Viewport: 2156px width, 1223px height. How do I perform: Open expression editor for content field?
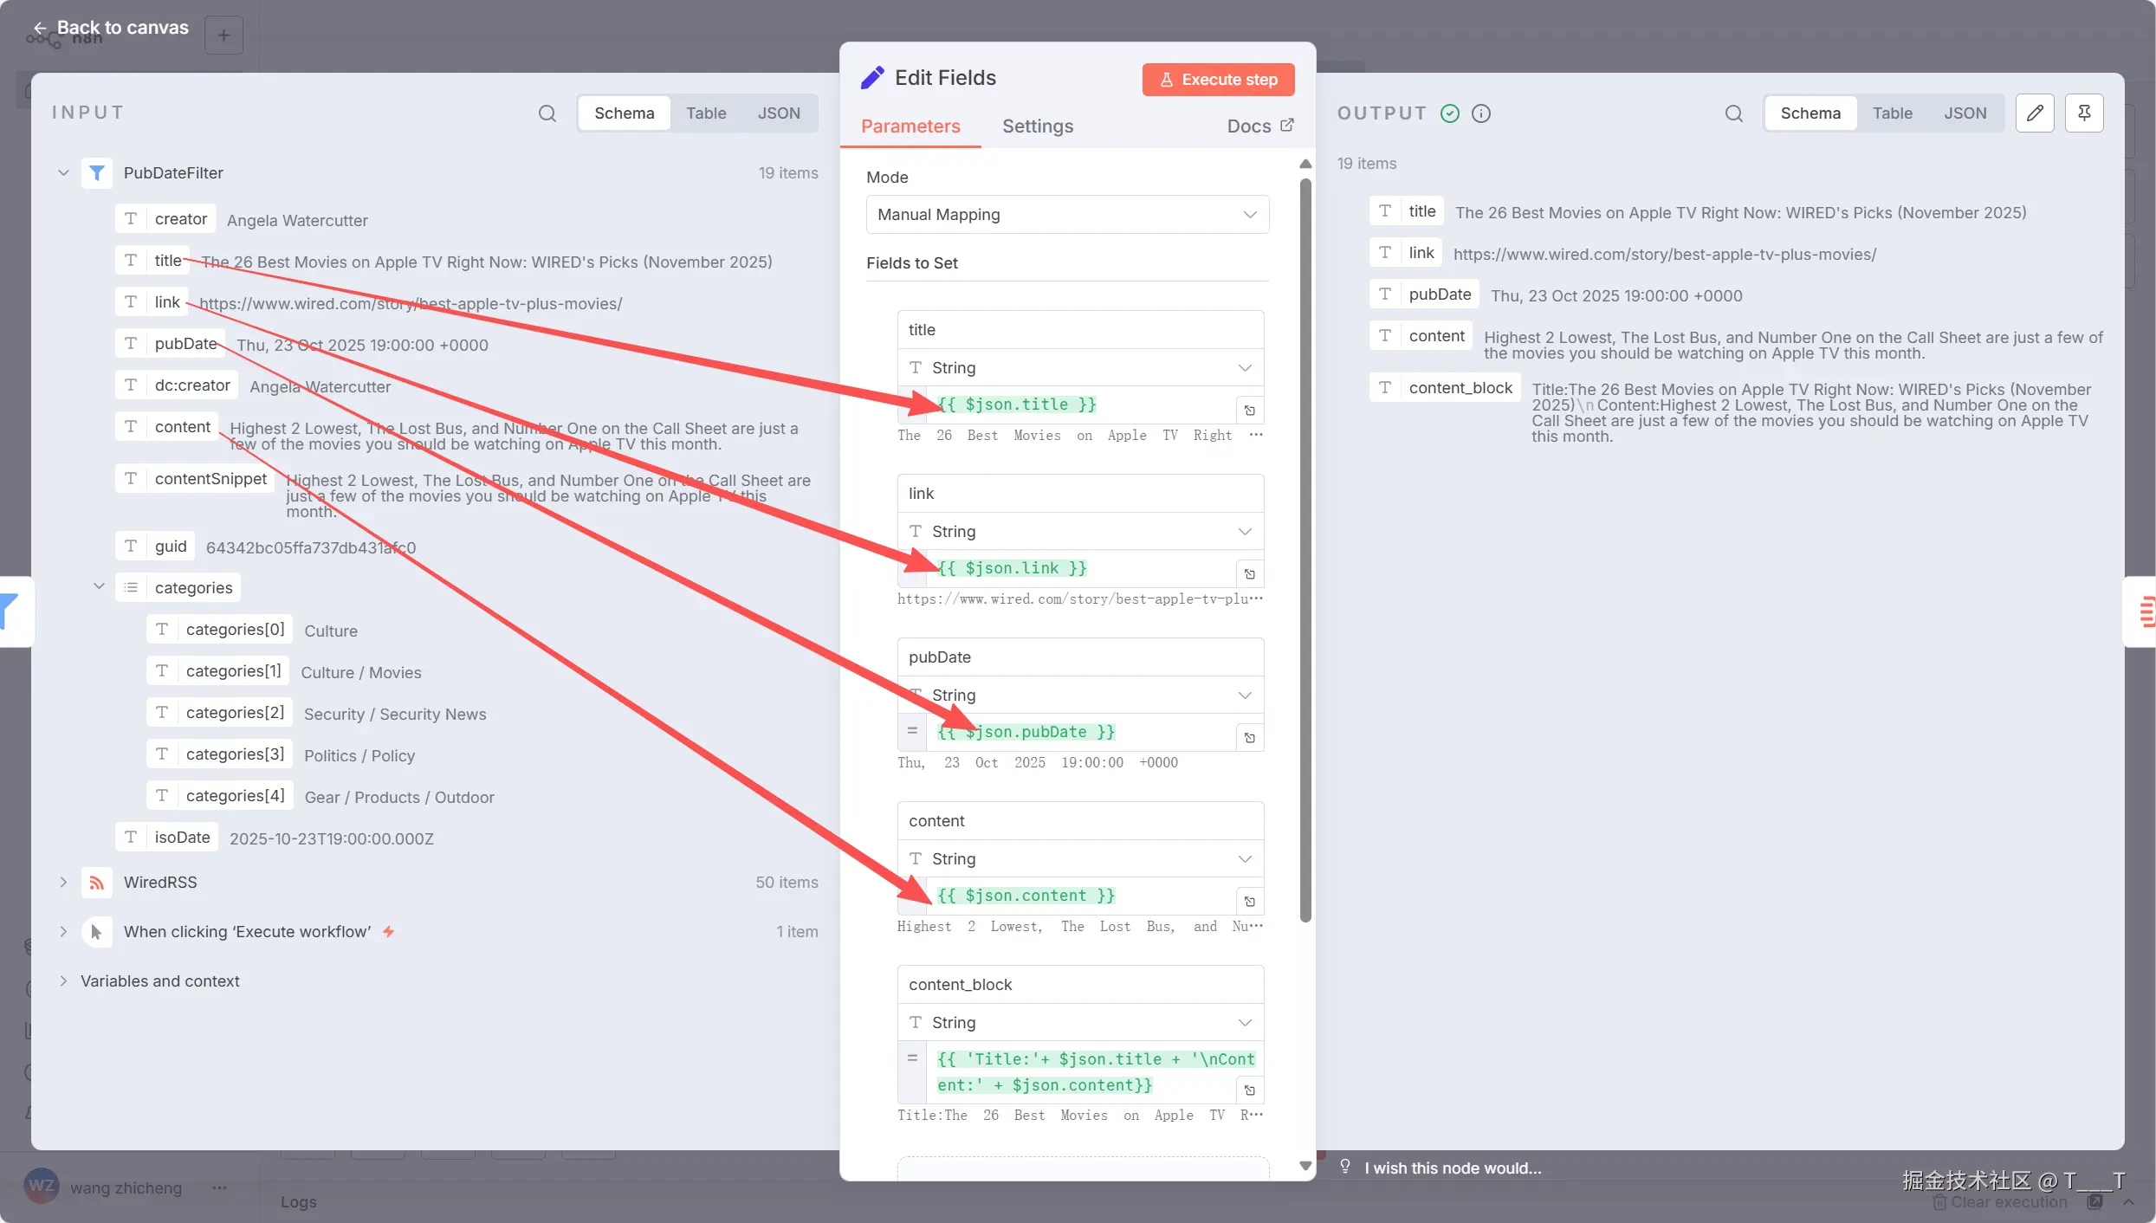click(1249, 902)
